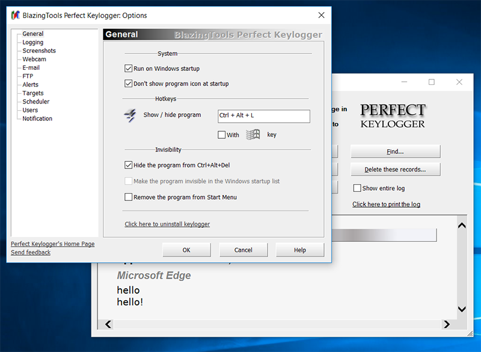The width and height of the screenshot is (481, 352).
Task: Maximize the Perfect Keylogger log window
Action: tap(432, 82)
